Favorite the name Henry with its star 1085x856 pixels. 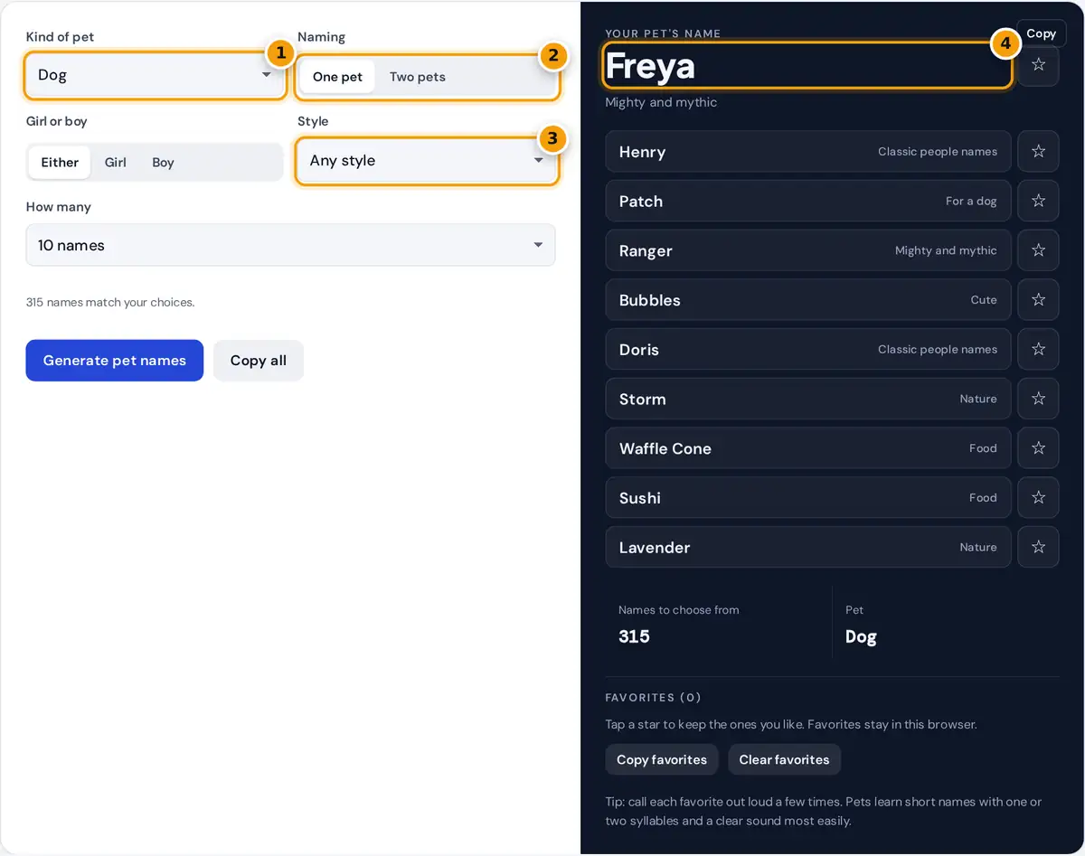click(1038, 152)
